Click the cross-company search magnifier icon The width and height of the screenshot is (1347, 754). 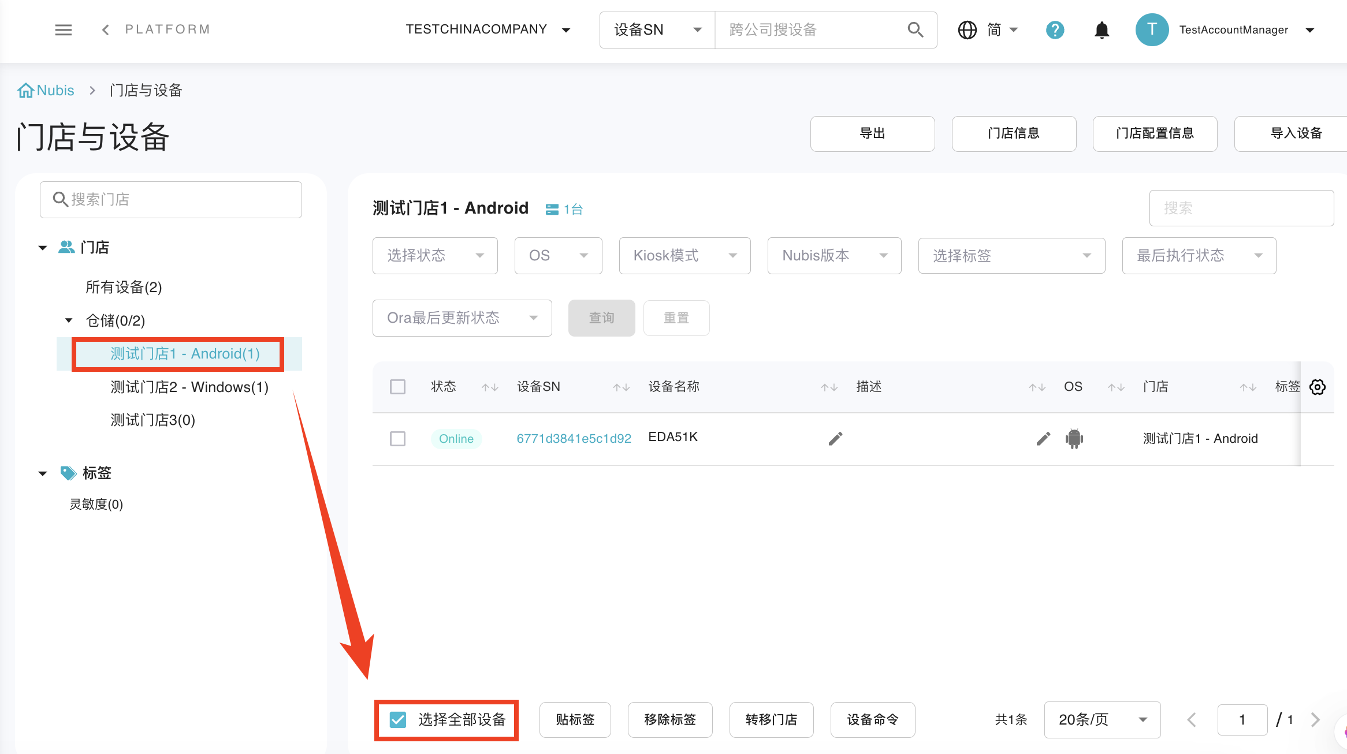click(x=915, y=29)
